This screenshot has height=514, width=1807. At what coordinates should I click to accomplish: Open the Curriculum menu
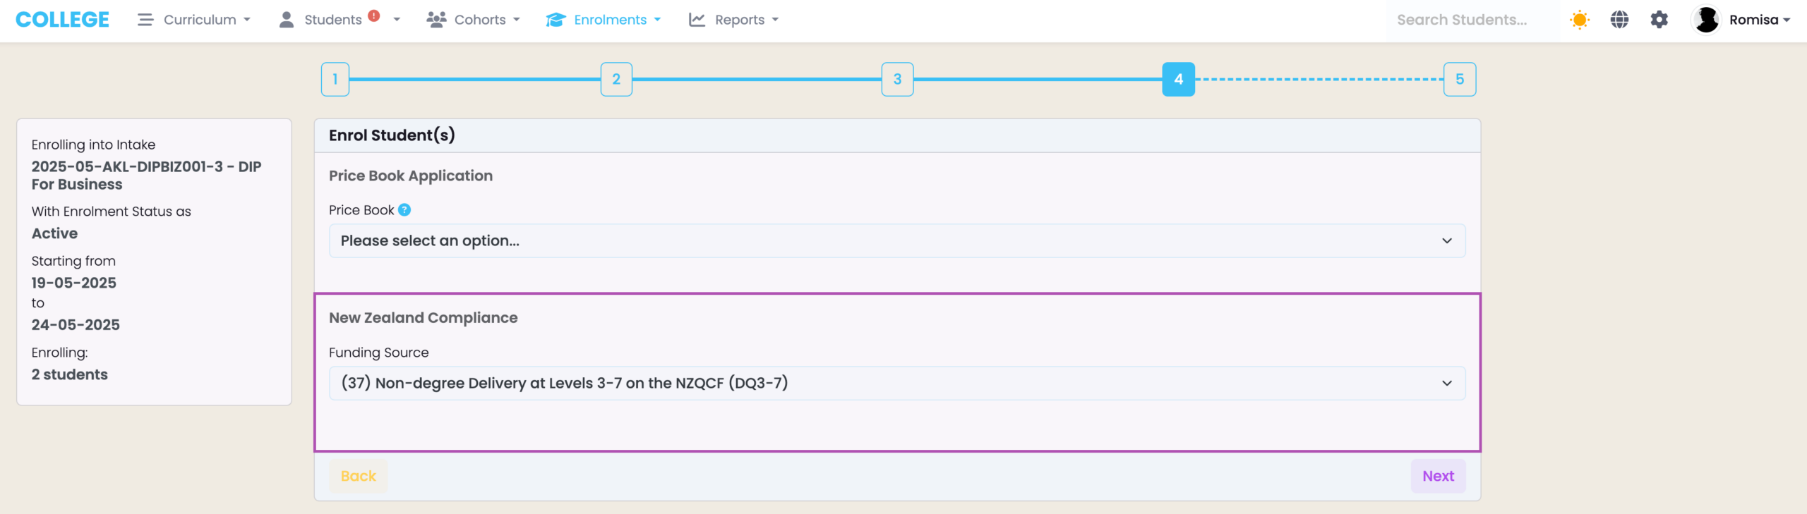[194, 20]
